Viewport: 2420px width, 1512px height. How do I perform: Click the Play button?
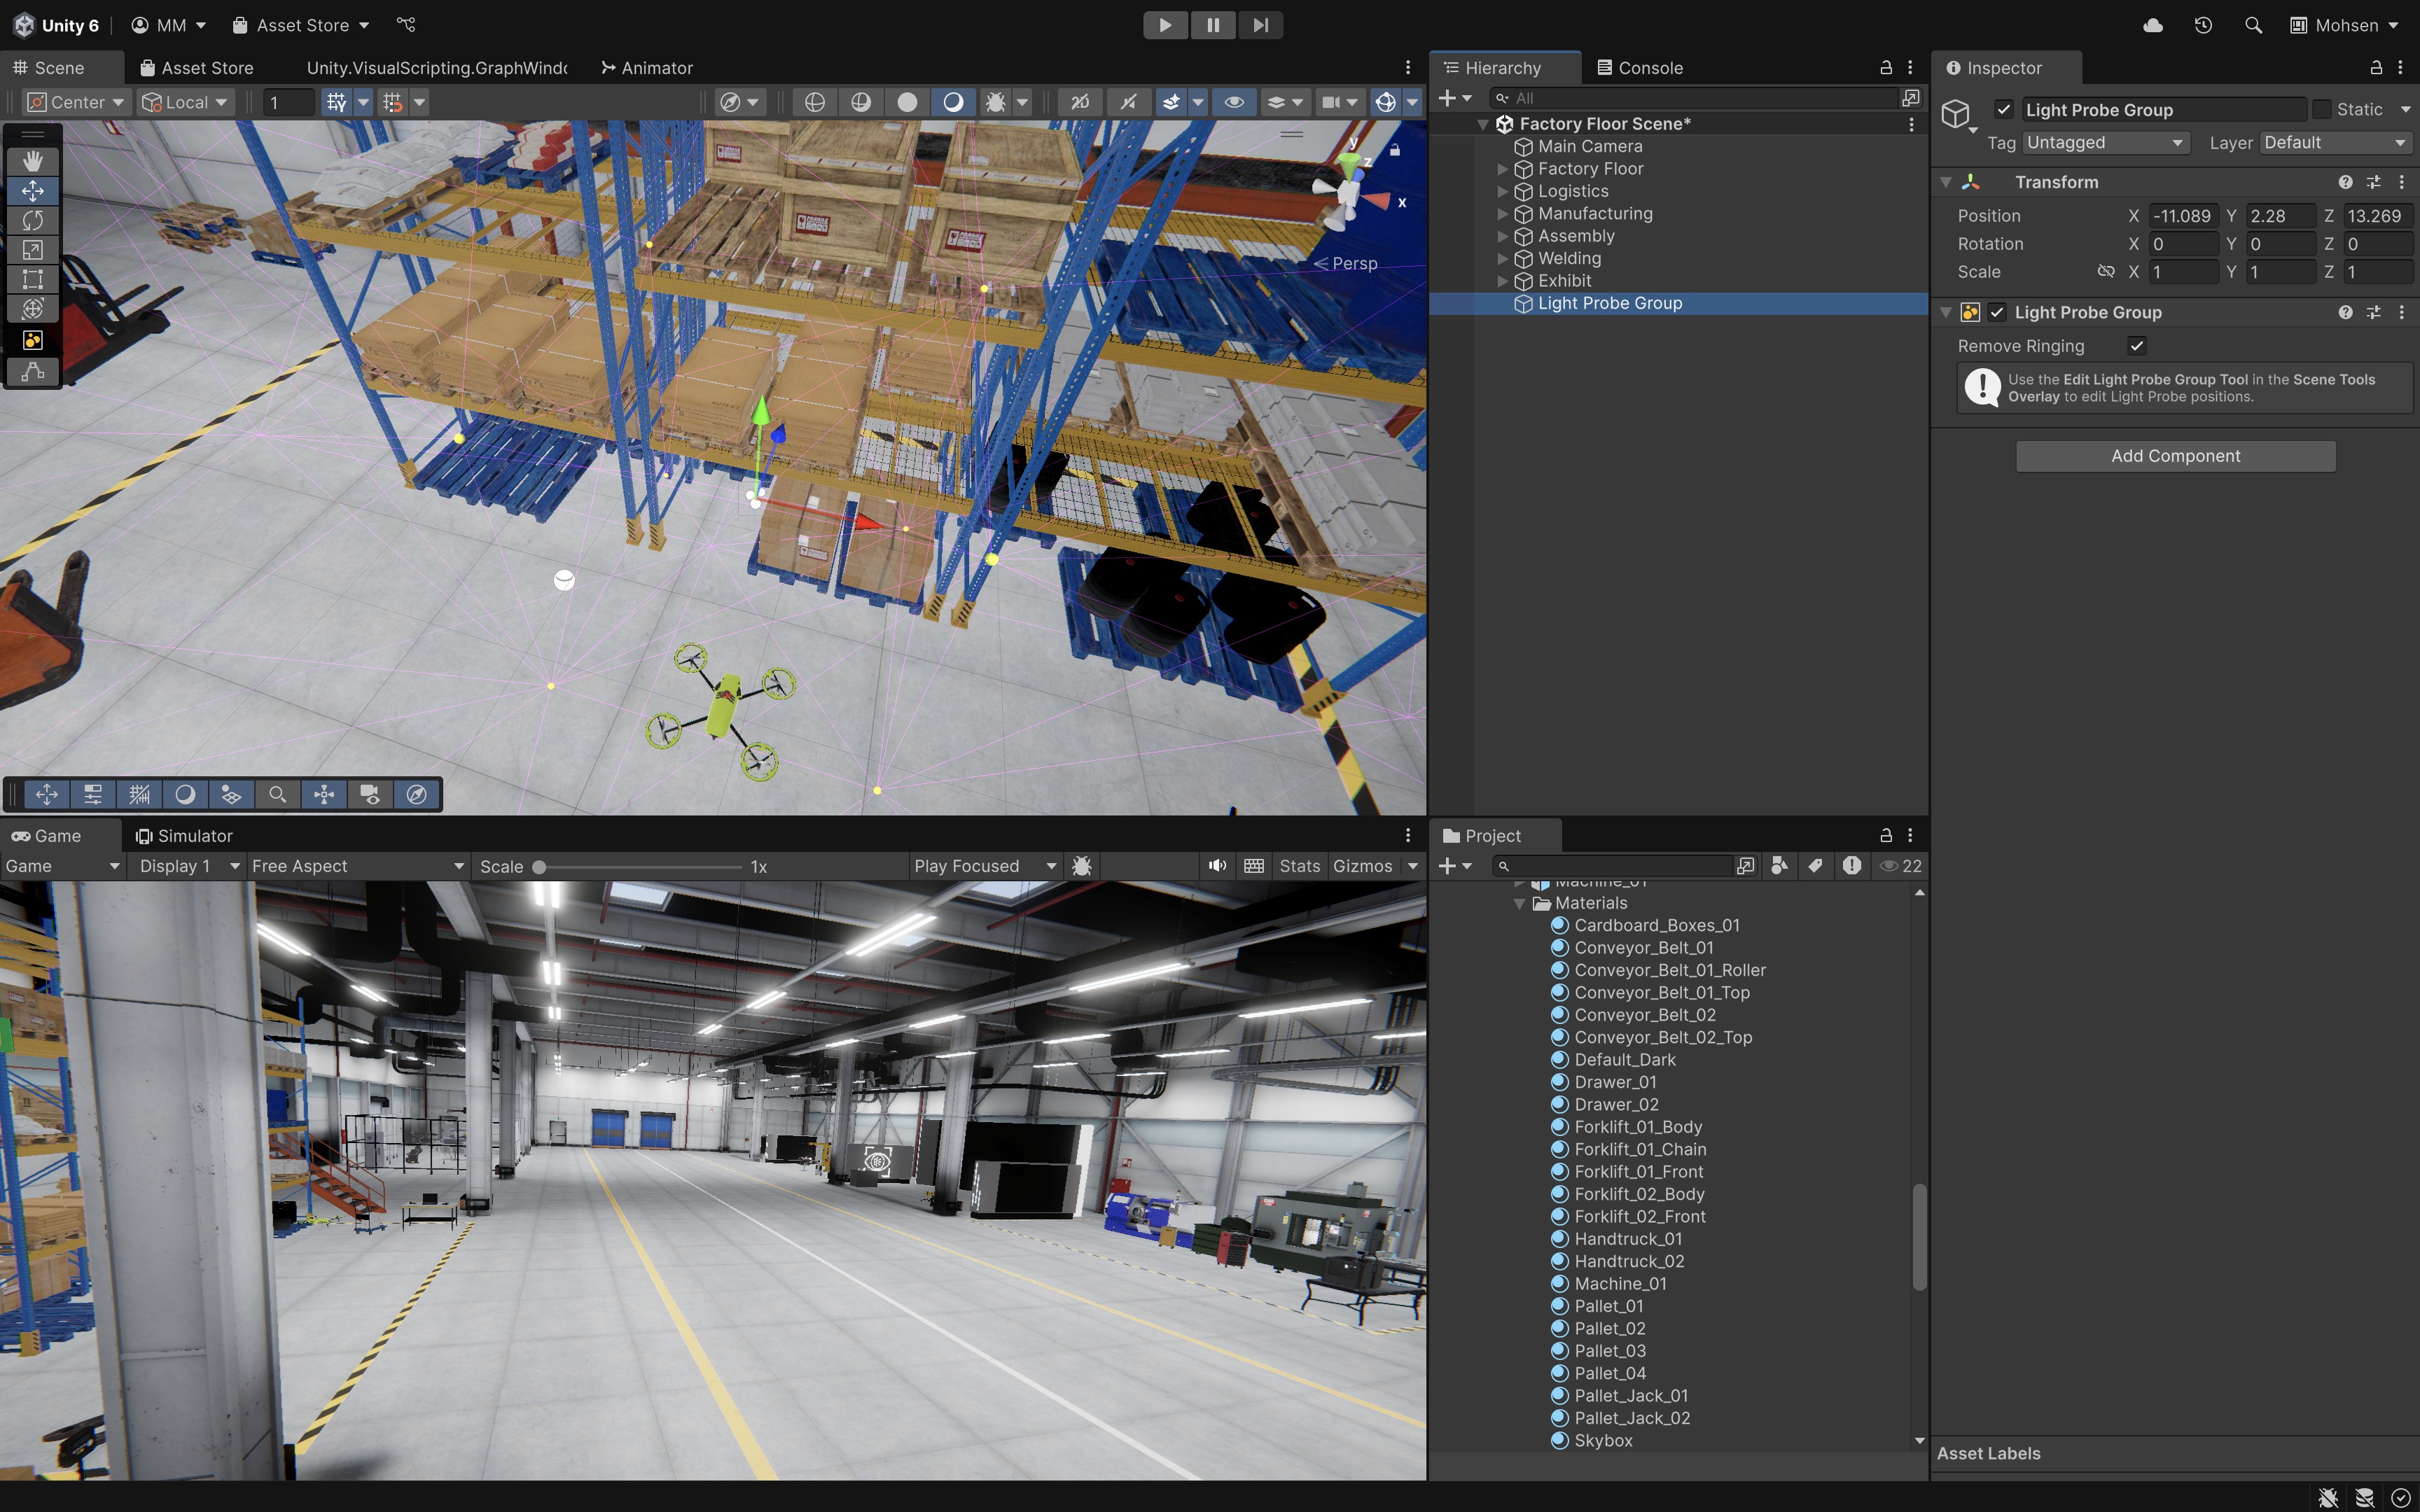[x=1164, y=25]
